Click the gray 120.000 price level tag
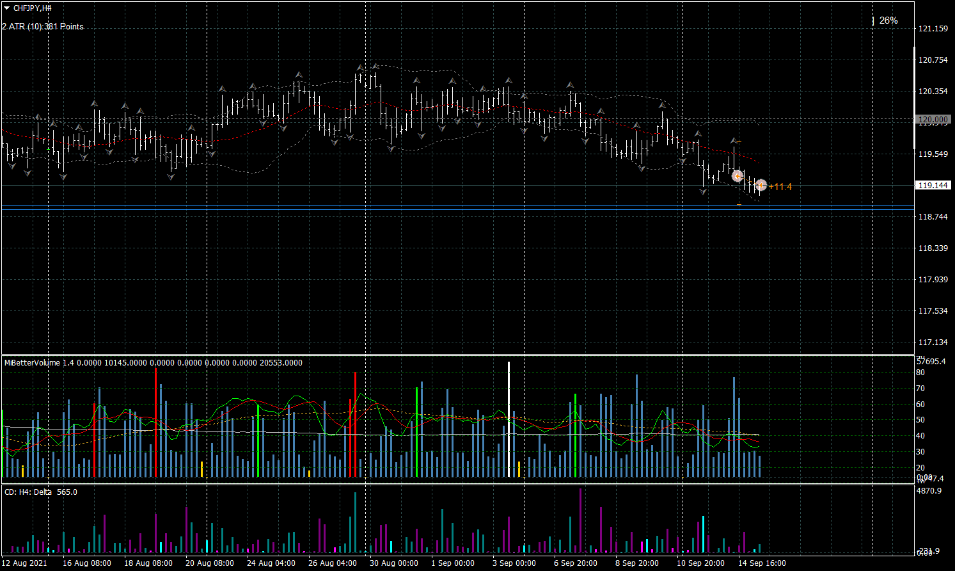The width and height of the screenshot is (955, 571). click(933, 119)
